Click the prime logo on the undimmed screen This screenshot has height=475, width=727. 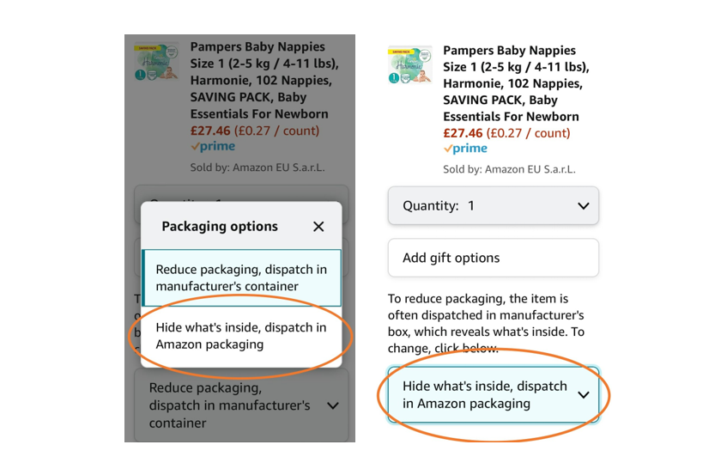[465, 149]
